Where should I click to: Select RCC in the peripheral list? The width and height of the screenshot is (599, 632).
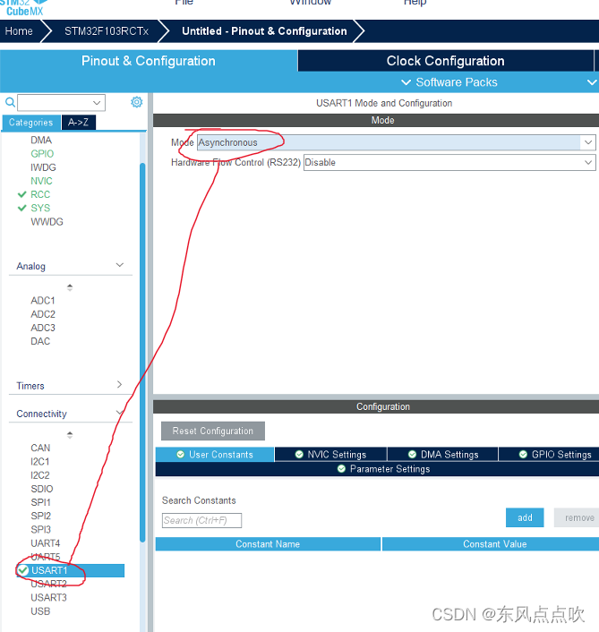coord(40,194)
